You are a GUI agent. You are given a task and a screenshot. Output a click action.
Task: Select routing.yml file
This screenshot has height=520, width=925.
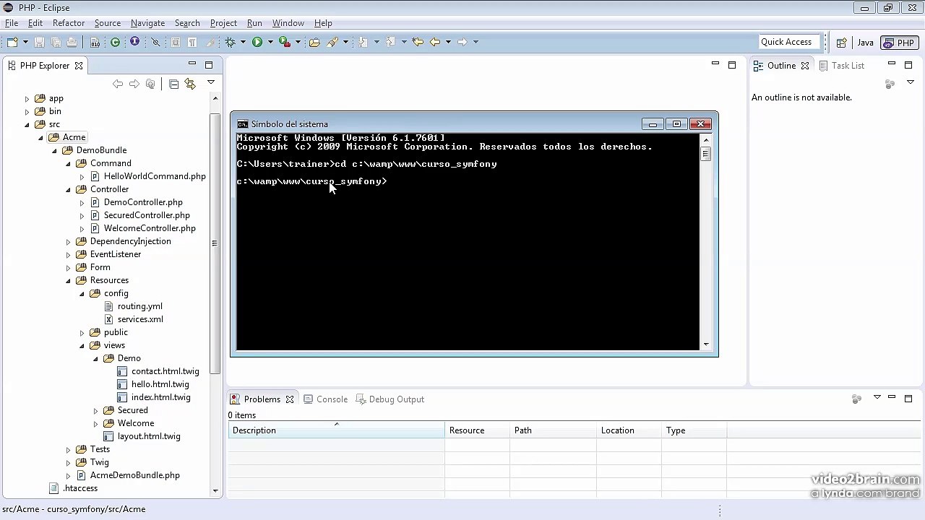139,306
